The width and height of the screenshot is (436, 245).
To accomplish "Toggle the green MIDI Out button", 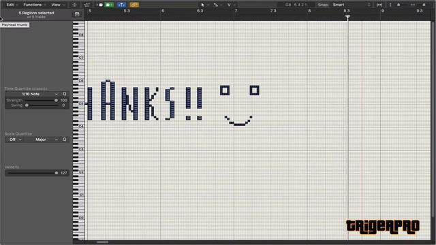I will coord(109,5).
